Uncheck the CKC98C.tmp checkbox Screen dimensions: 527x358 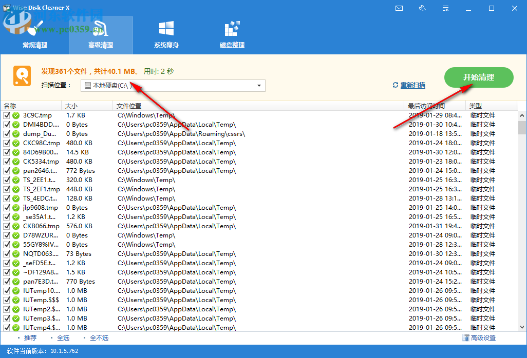(x=7, y=143)
